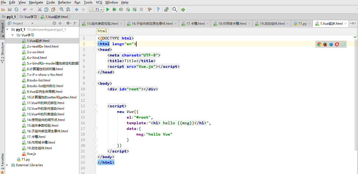Click the editor vertical scrollbar
Screen dimensions: 358x174
coord(356,94)
